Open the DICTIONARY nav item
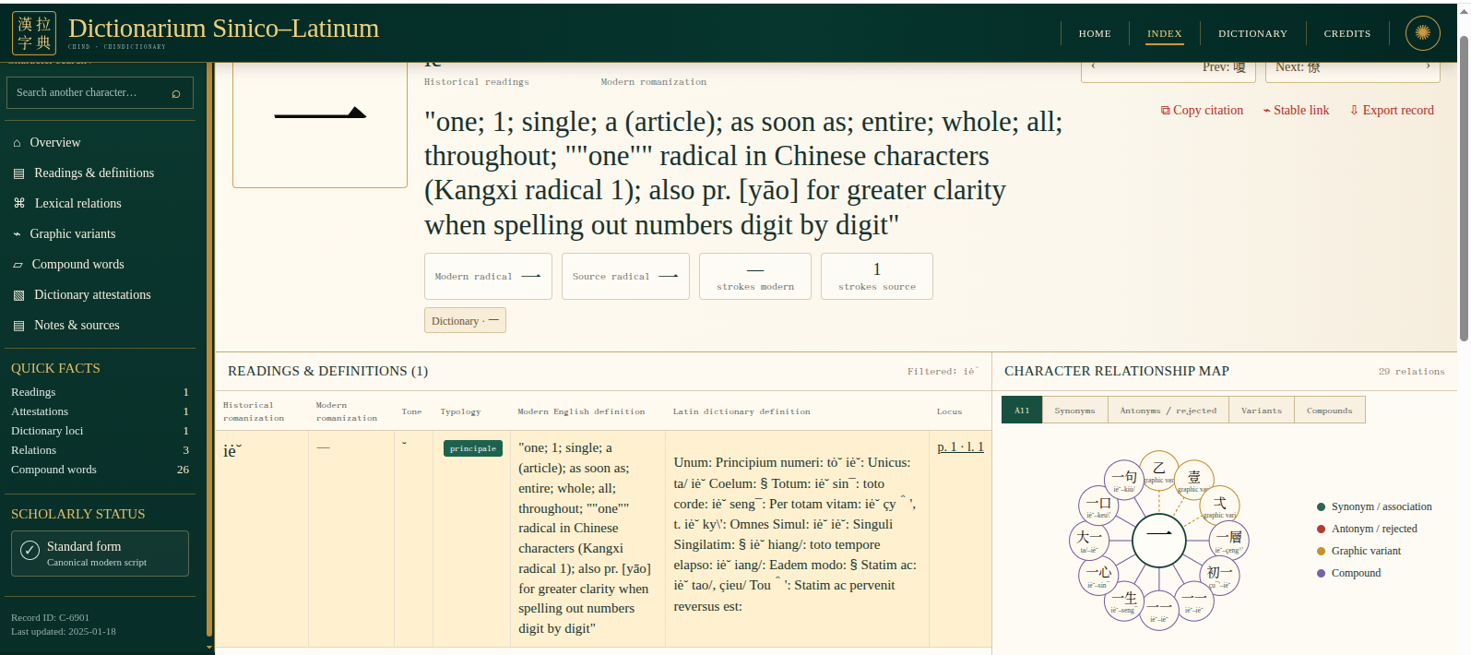 tap(1252, 33)
